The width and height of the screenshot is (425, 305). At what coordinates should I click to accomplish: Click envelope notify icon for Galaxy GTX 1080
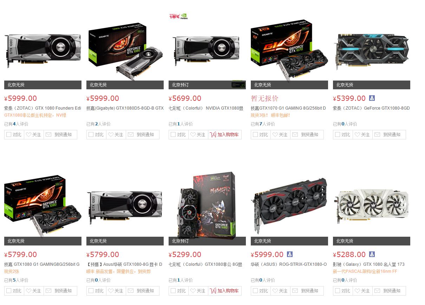pyautogui.click(x=377, y=291)
